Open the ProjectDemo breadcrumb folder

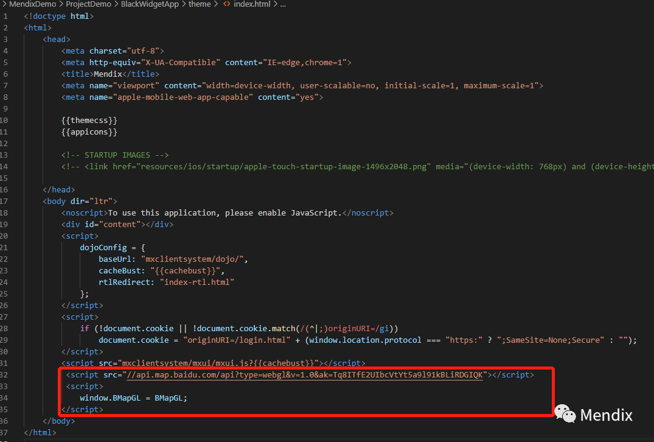point(88,4)
